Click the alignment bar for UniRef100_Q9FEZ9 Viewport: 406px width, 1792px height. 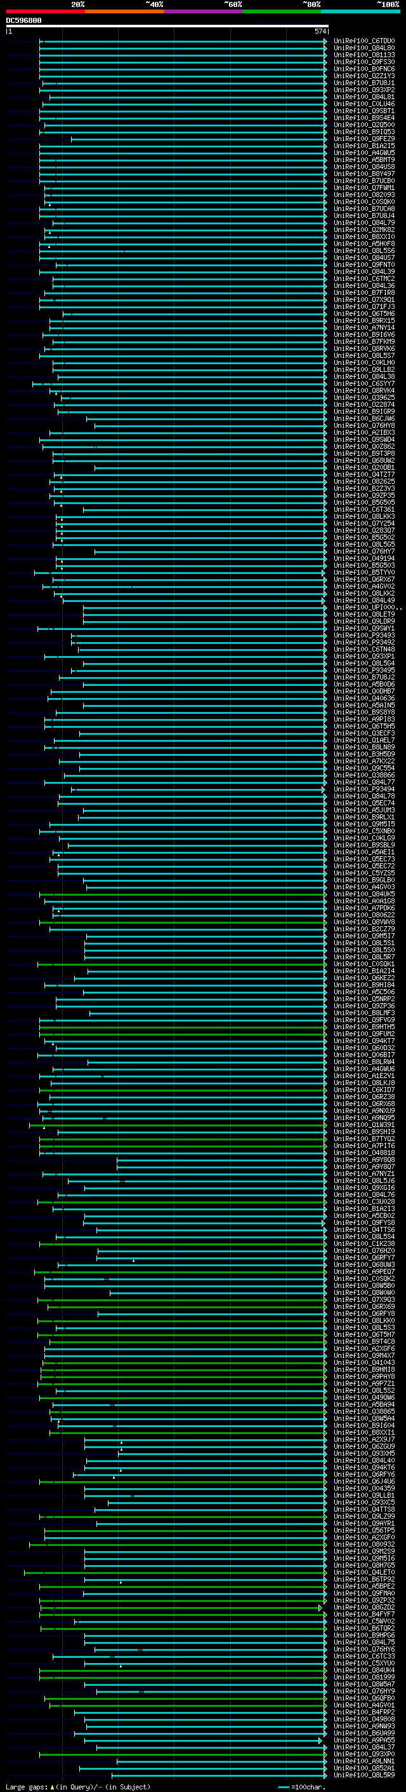pos(199,139)
